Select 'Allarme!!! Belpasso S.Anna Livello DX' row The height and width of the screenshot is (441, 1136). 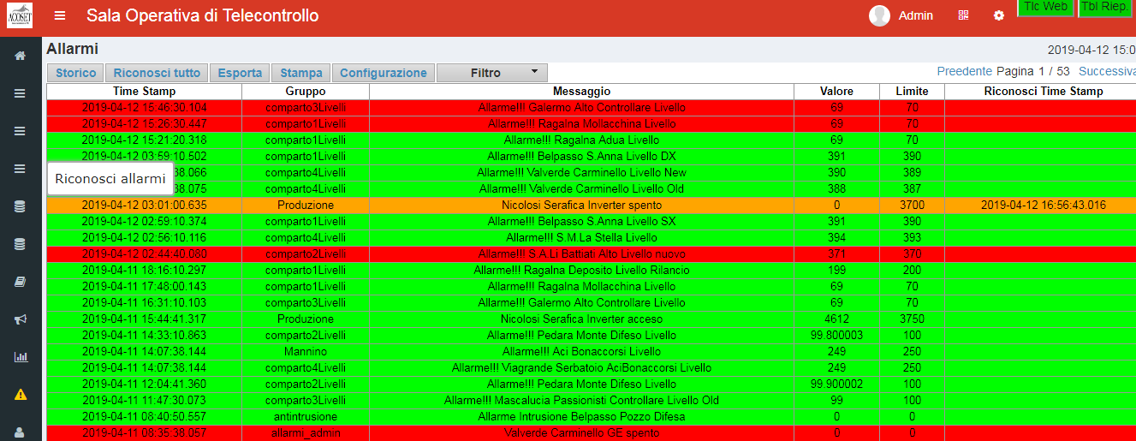click(581, 157)
